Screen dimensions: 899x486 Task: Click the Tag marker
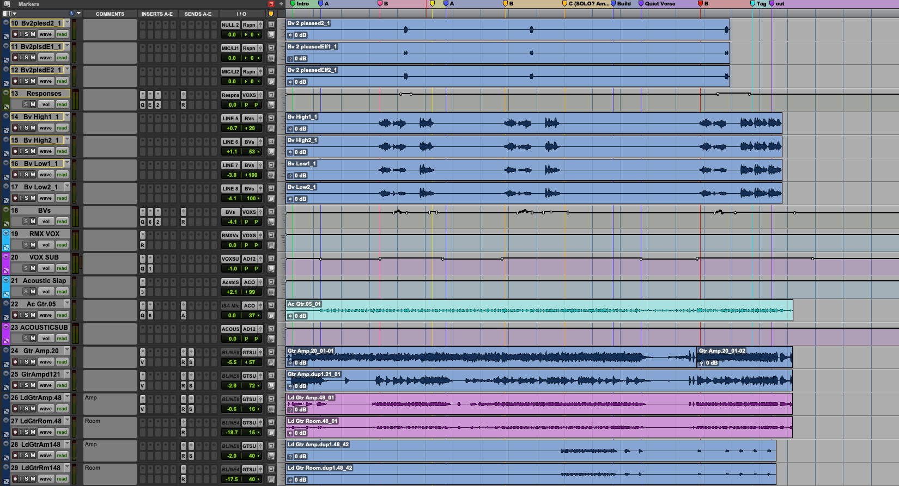pos(758,4)
